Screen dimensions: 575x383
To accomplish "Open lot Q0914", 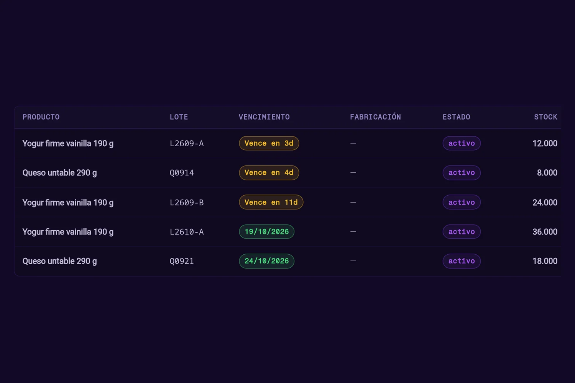I will click(x=182, y=173).
